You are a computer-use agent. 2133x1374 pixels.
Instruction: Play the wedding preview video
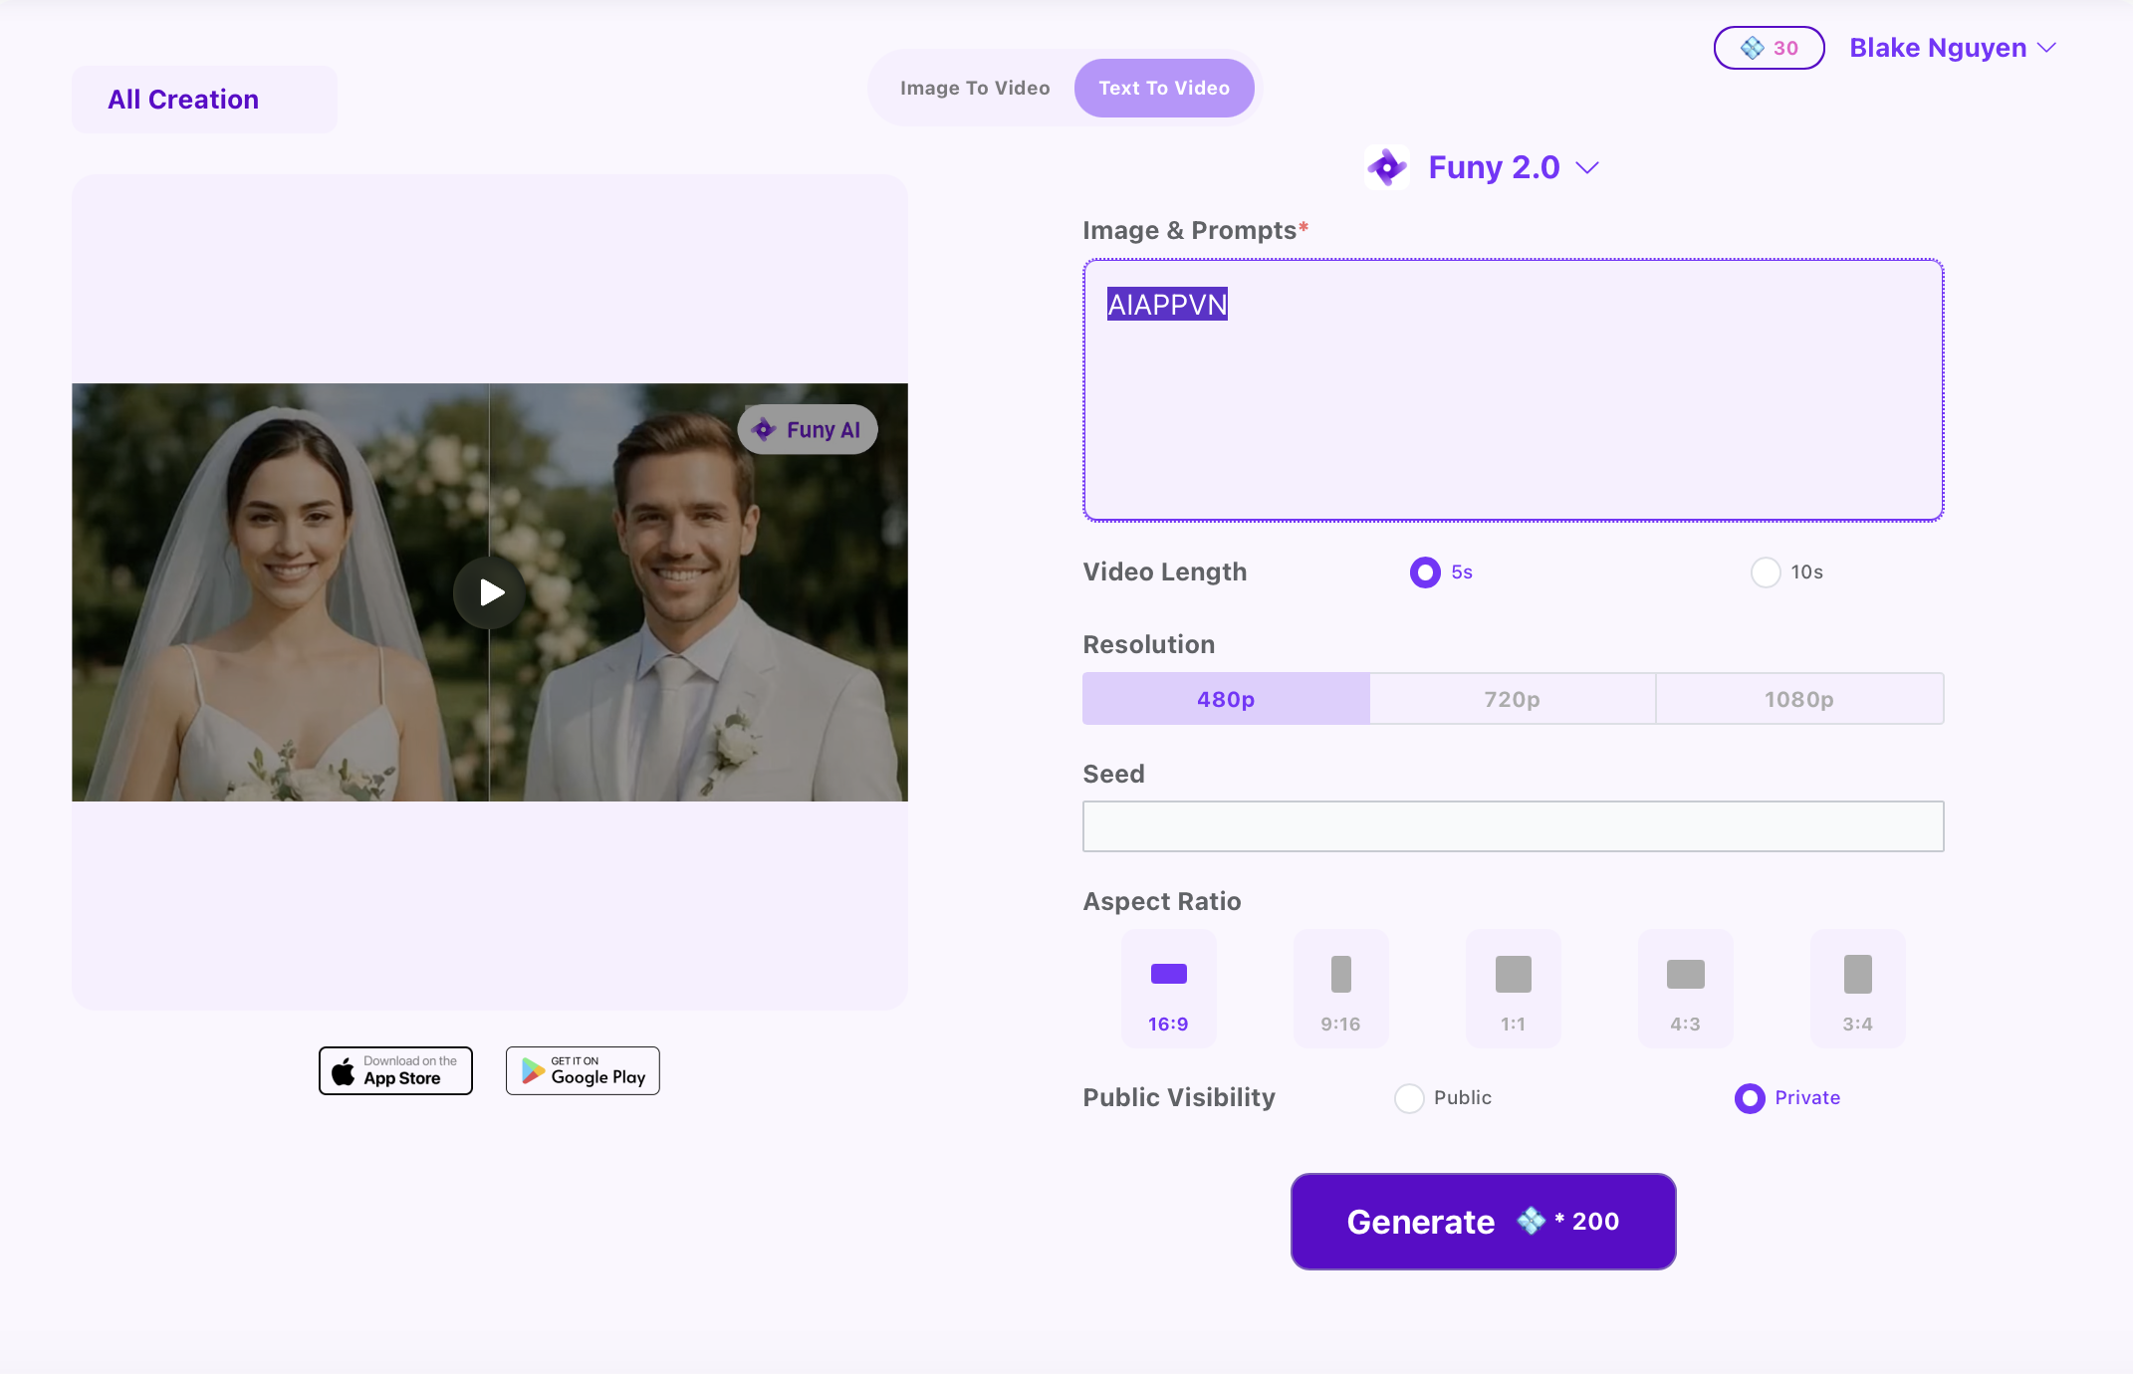[x=489, y=592]
